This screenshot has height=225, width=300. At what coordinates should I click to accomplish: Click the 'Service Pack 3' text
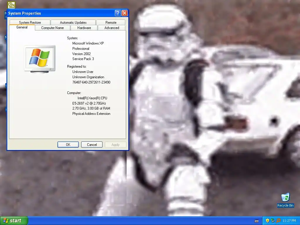(83, 59)
